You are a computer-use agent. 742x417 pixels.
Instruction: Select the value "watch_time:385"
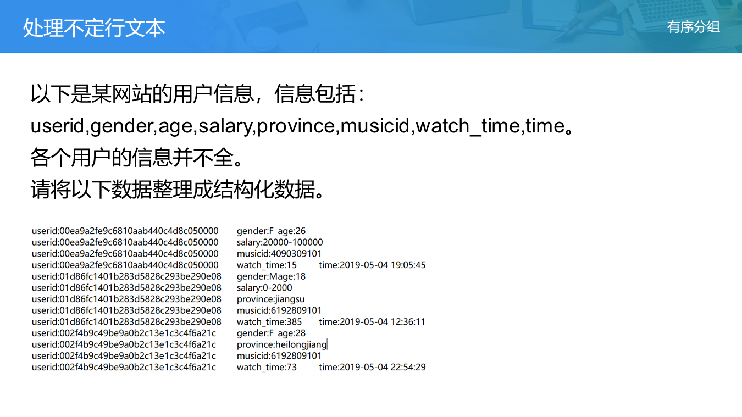click(x=269, y=322)
